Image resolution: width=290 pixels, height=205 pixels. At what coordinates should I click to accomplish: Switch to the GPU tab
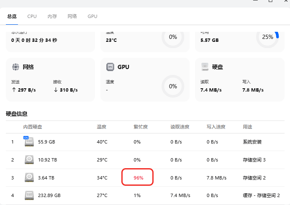(92, 16)
